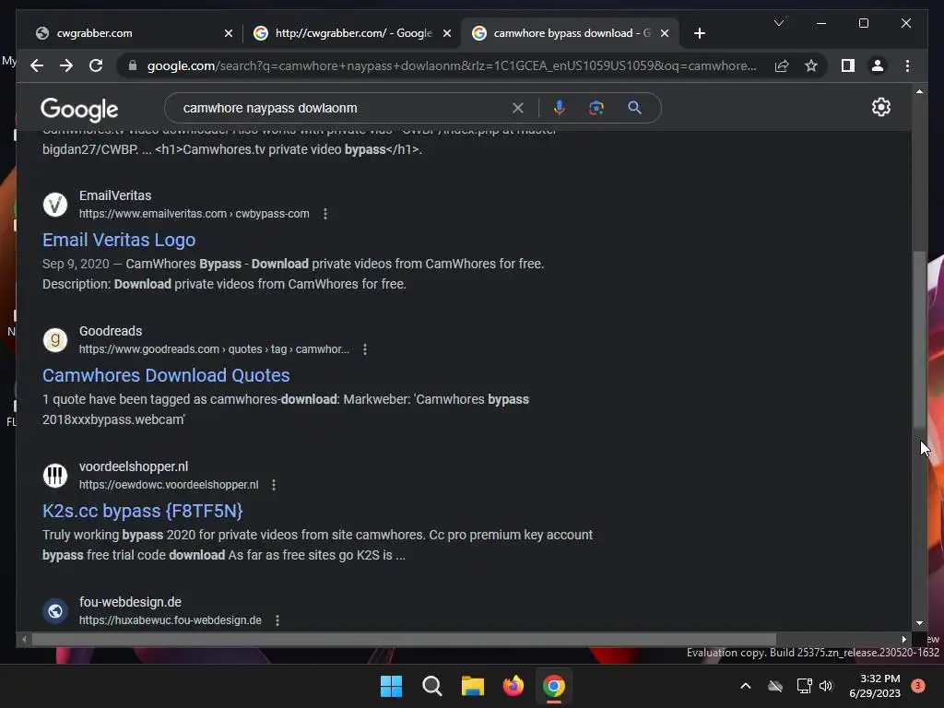Open a new Chrome tab
This screenshot has height=708, width=944.
point(699,33)
